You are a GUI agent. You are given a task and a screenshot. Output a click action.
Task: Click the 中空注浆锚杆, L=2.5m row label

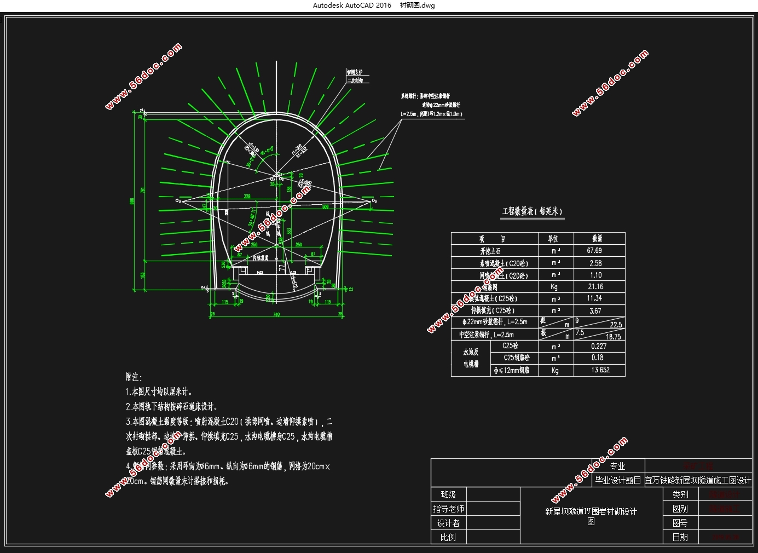pyautogui.click(x=486, y=335)
